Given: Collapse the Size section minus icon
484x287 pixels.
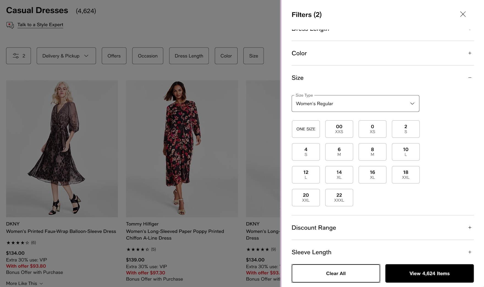Looking at the screenshot, I should click(x=470, y=78).
